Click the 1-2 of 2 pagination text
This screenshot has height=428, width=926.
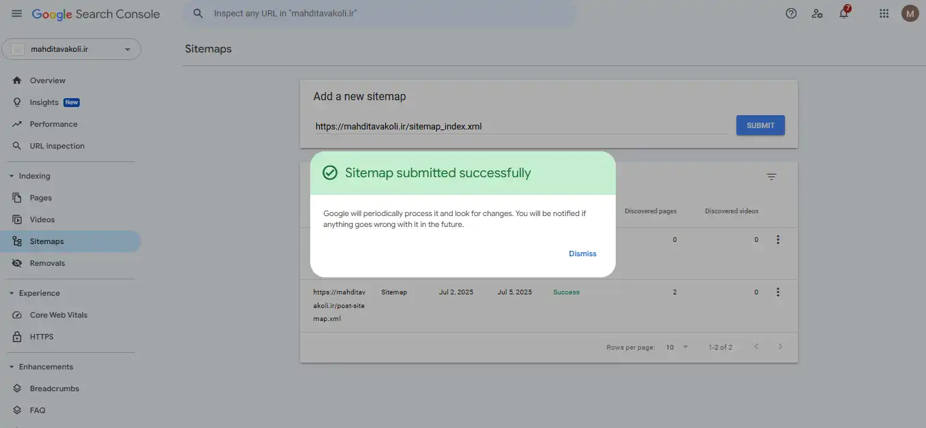(x=720, y=348)
